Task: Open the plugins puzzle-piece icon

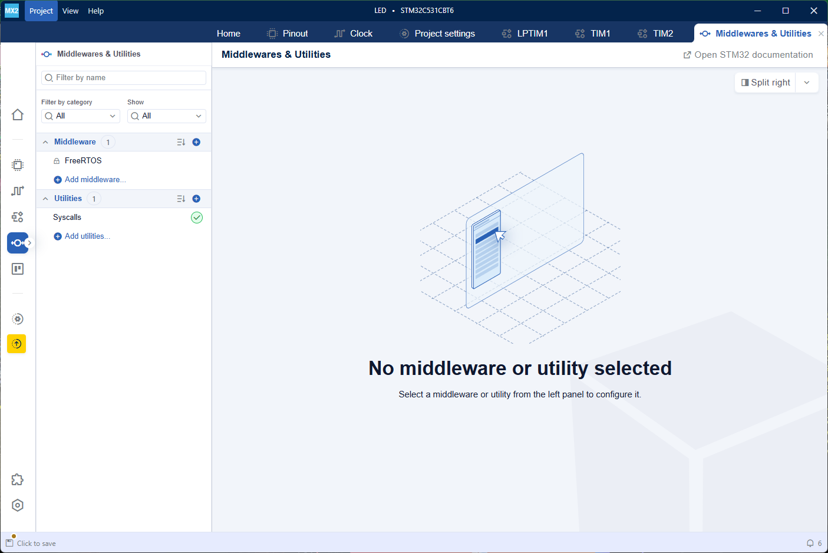Action: pos(18,479)
